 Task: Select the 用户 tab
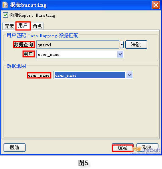point(23,26)
